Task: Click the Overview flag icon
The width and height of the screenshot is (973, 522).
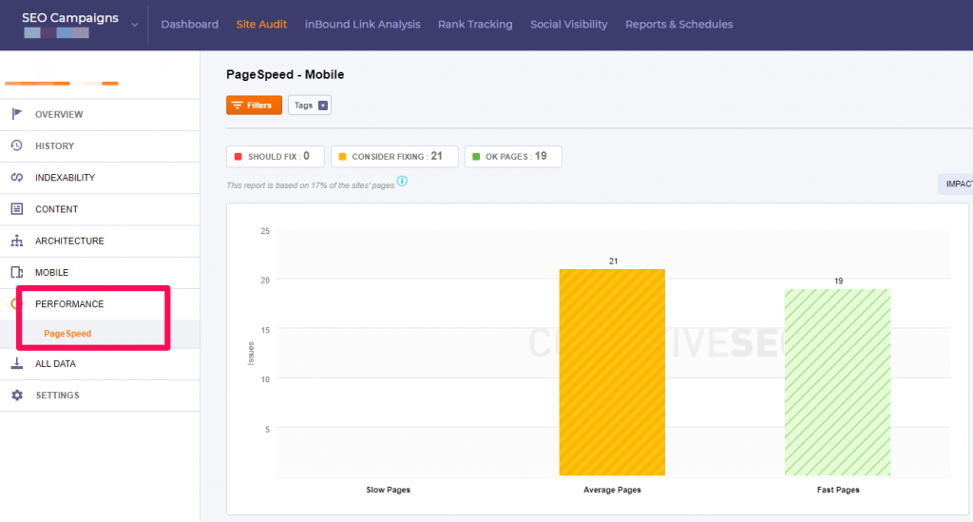Action: coord(17,113)
